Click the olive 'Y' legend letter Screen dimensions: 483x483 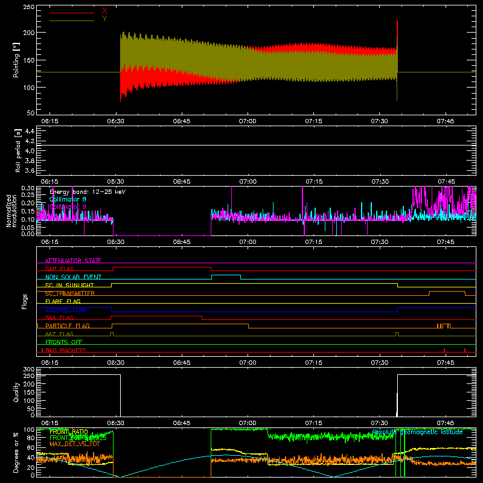coord(104,19)
